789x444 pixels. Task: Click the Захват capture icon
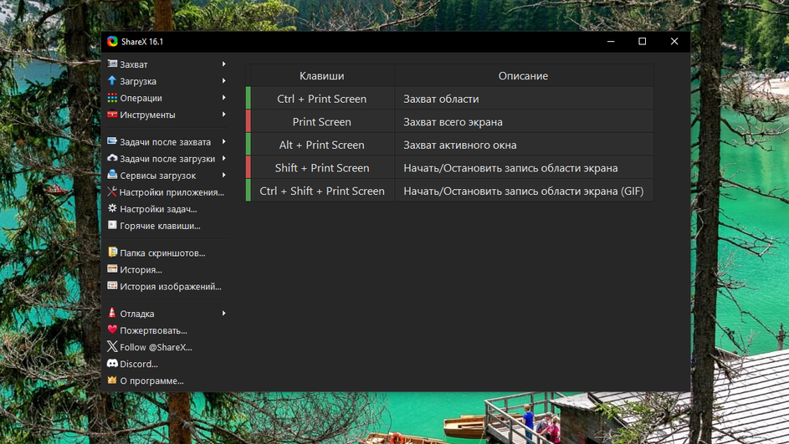click(112, 64)
